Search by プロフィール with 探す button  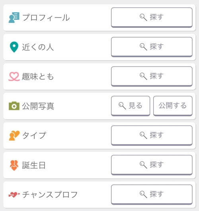pyautogui.click(x=152, y=17)
